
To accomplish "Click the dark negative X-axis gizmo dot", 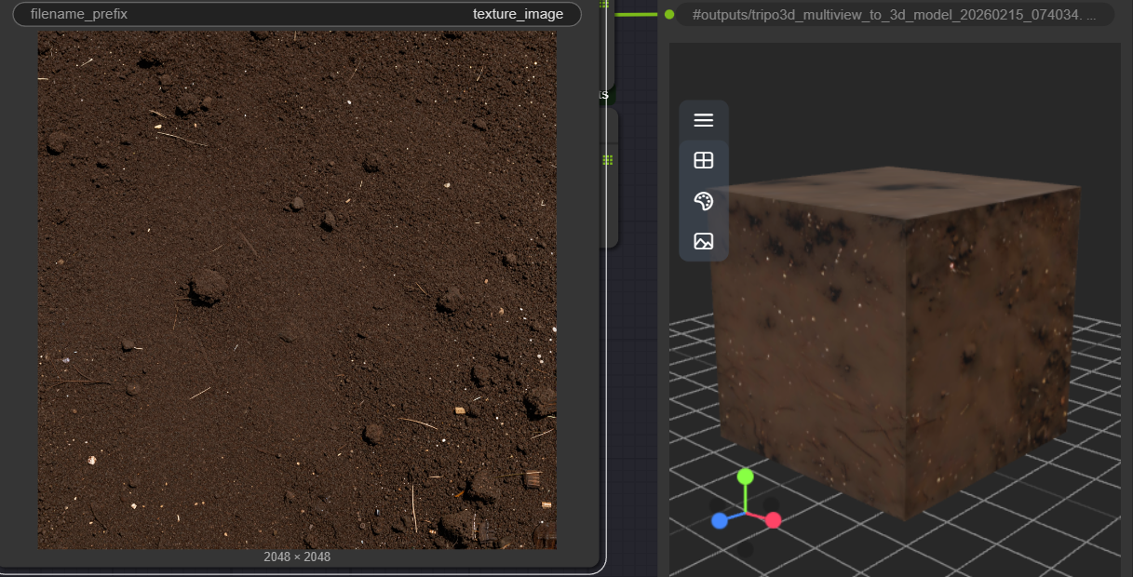I will [718, 505].
